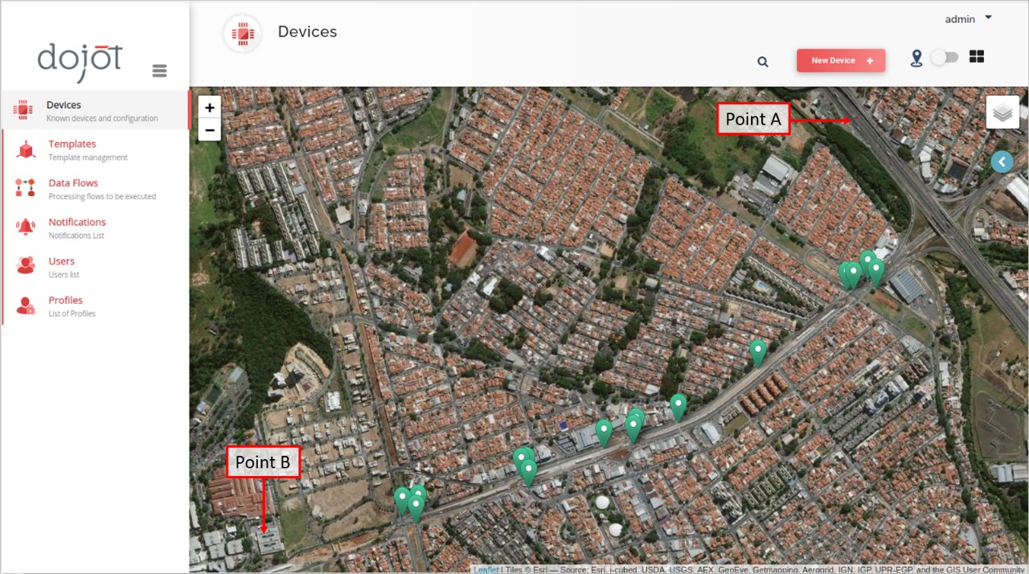Click the search magnifier icon

click(x=763, y=62)
